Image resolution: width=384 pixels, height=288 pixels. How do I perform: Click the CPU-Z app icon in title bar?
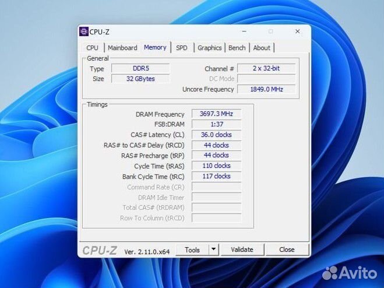click(84, 31)
